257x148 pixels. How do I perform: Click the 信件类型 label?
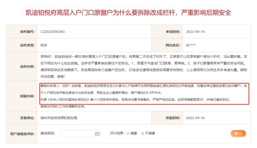click(27, 45)
